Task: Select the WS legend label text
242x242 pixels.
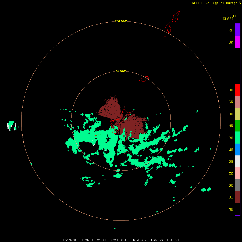Action: [231, 150]
